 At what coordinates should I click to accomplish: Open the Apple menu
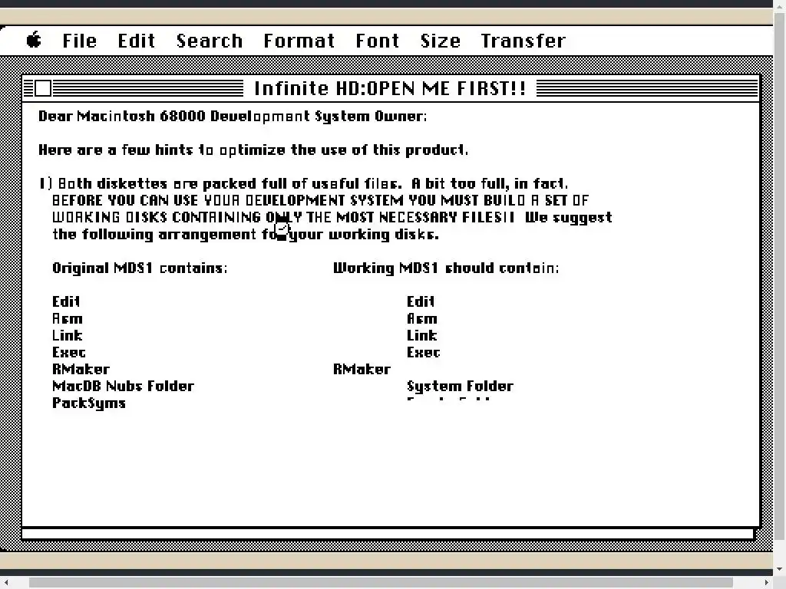[34, 40]
